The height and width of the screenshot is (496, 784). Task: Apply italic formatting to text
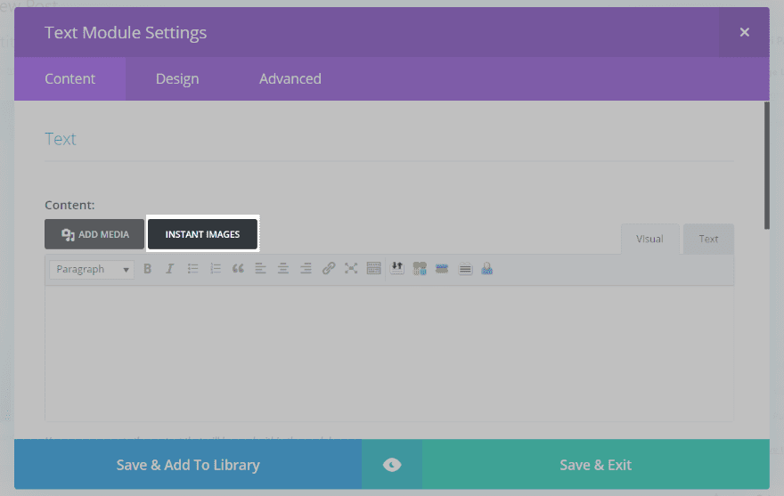click(x=169, y=269)
